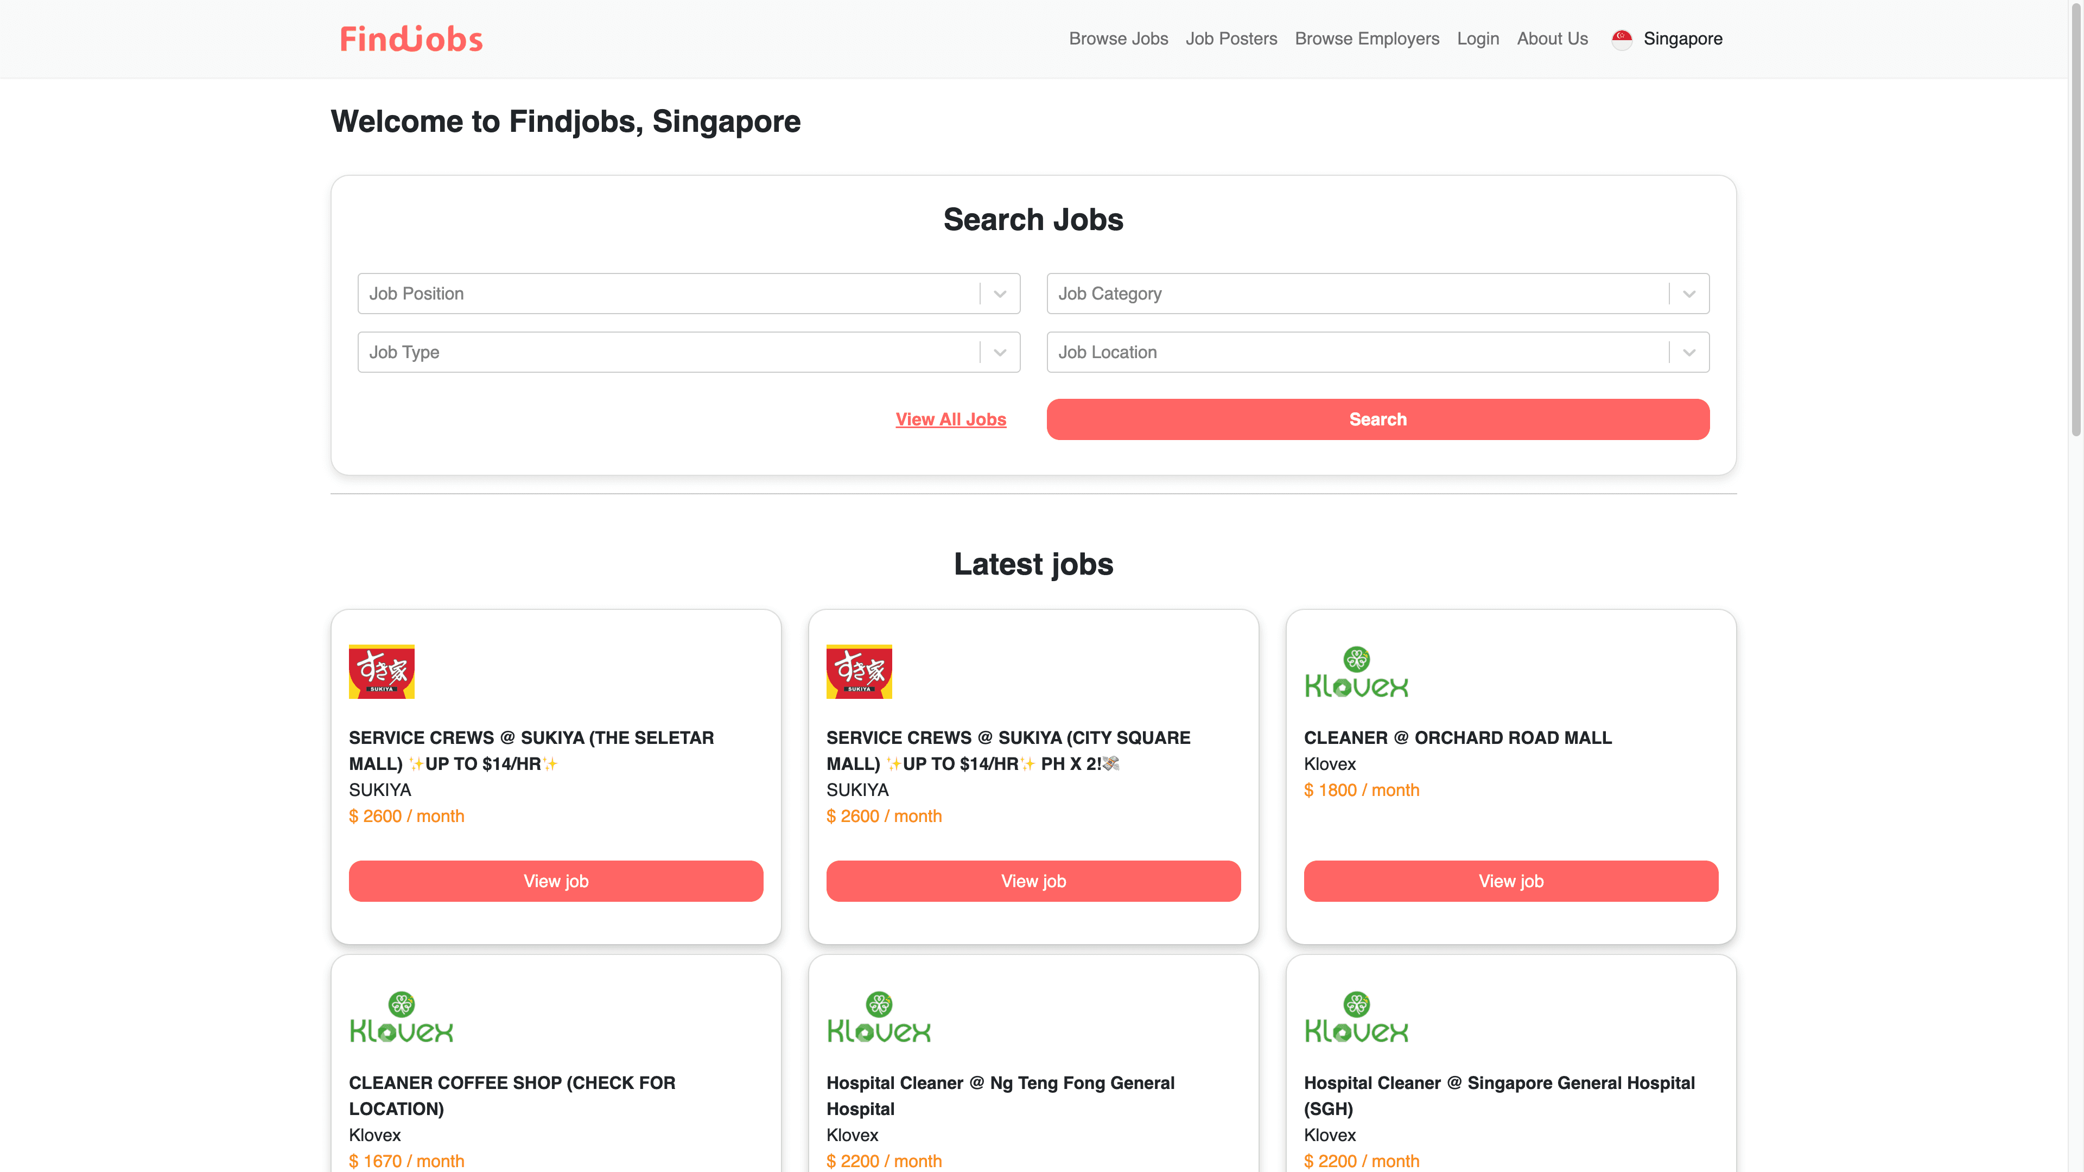Click the Sukiya logo on City Square job card
2084x1172 pixels.
point(859,671)
